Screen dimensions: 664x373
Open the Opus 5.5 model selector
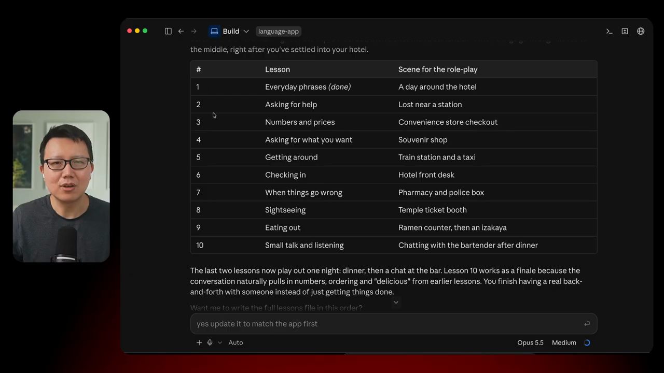click(530, 342)
